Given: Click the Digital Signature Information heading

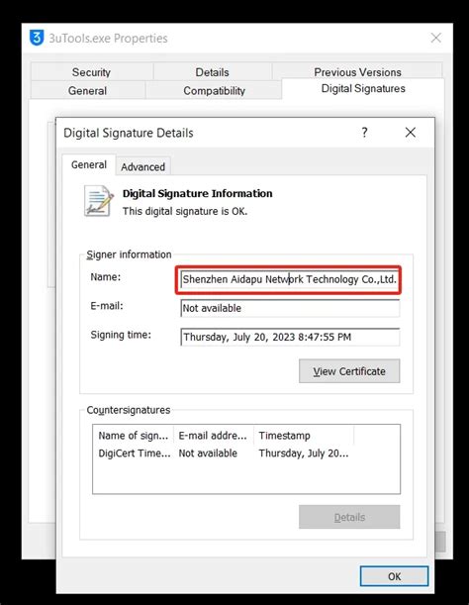Looking at the screenshot, I should coord(198,193).
